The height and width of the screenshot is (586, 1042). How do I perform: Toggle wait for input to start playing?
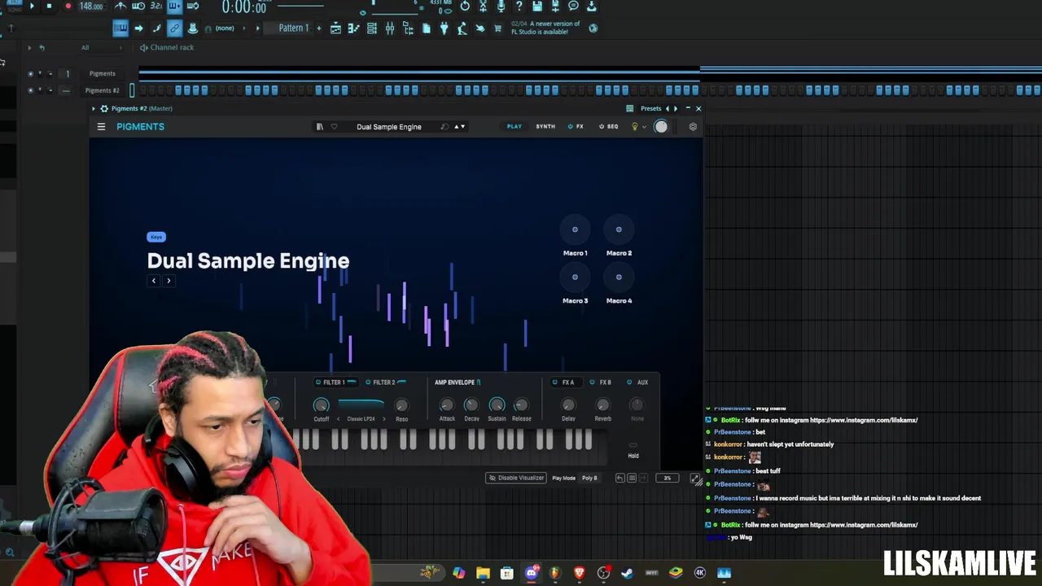(x=138, y=7)
